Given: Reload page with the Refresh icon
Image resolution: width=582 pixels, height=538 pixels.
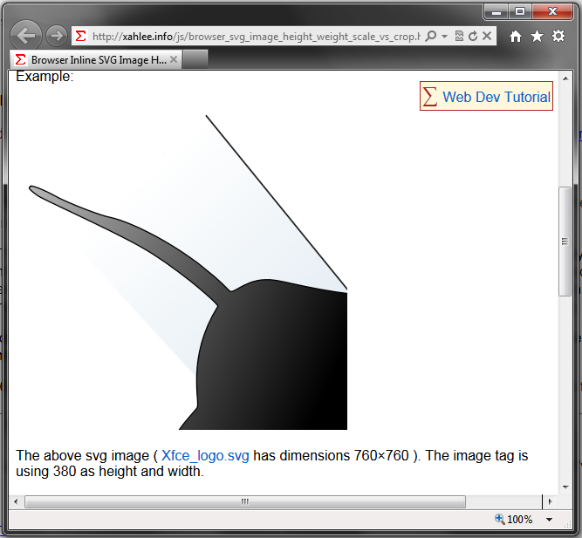Looking at the screenshot, I should click(x=473, y=36).
